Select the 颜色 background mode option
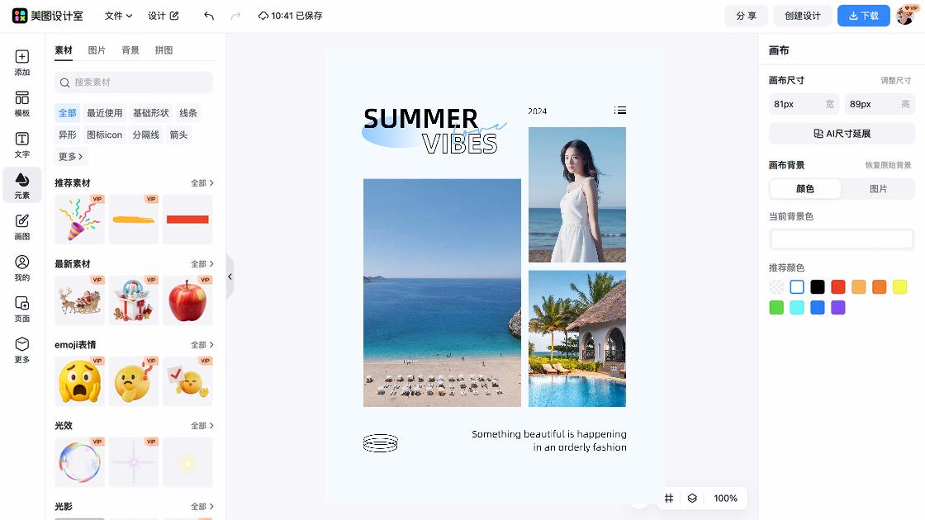This screenshot has width=925, height=520. pos(804,189)
